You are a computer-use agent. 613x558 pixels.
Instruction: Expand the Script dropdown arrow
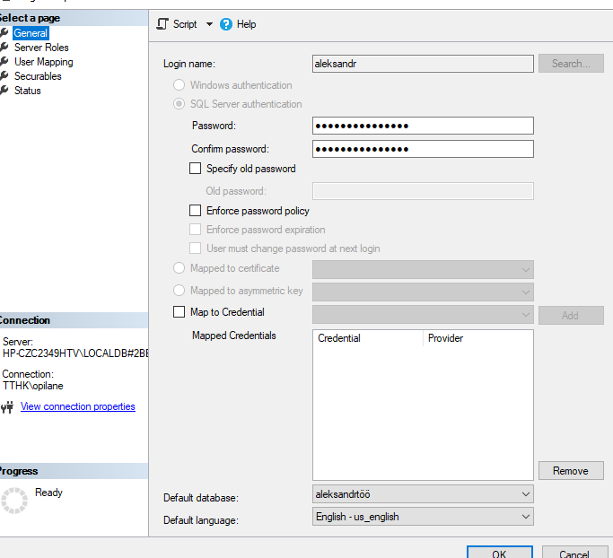point(209,24)
